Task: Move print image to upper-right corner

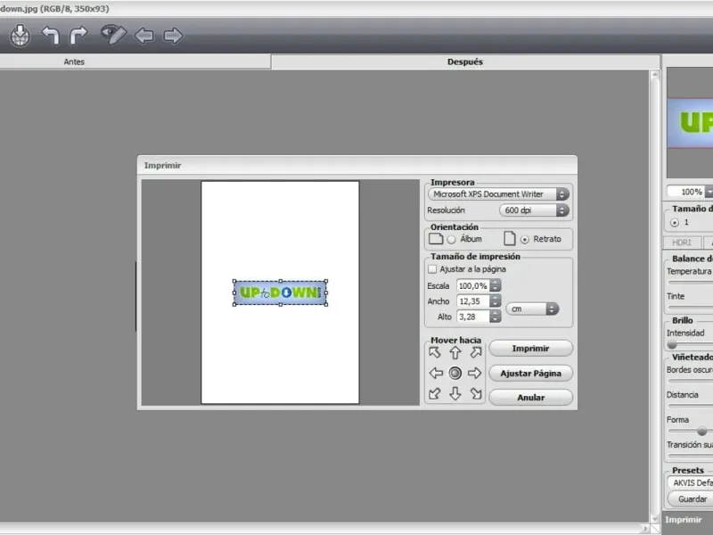Action: [476, 352]
